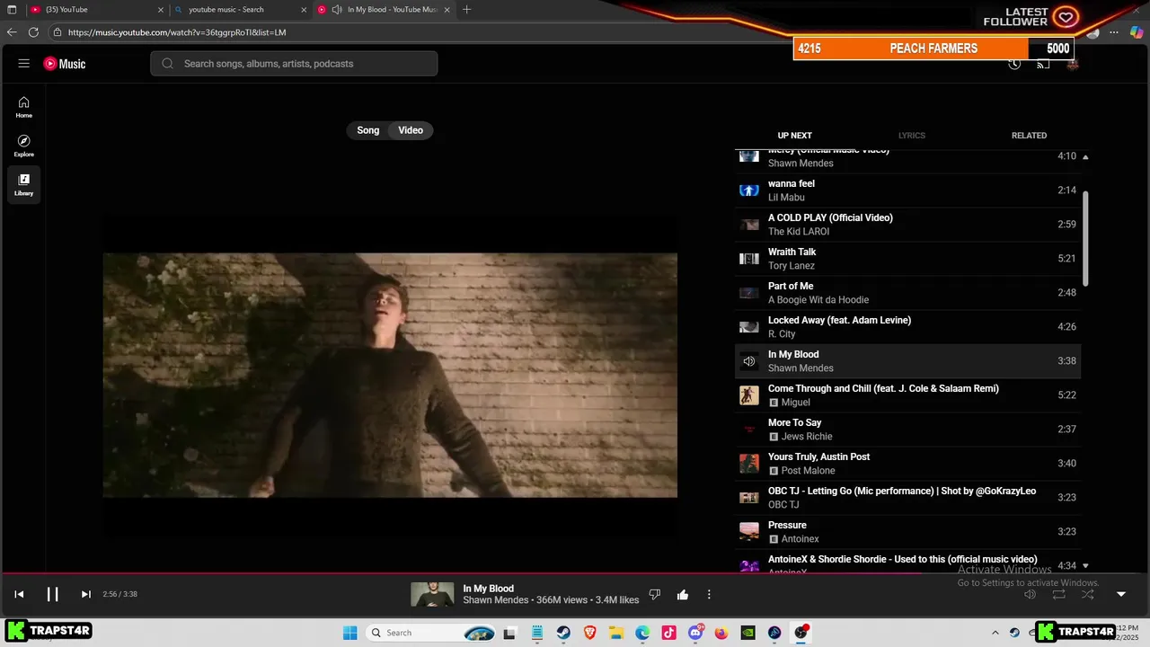
Task: Open a new browser tab
Action: [466, 10]
